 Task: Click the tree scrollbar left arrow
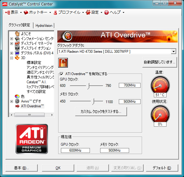click(x=11, y=115)
